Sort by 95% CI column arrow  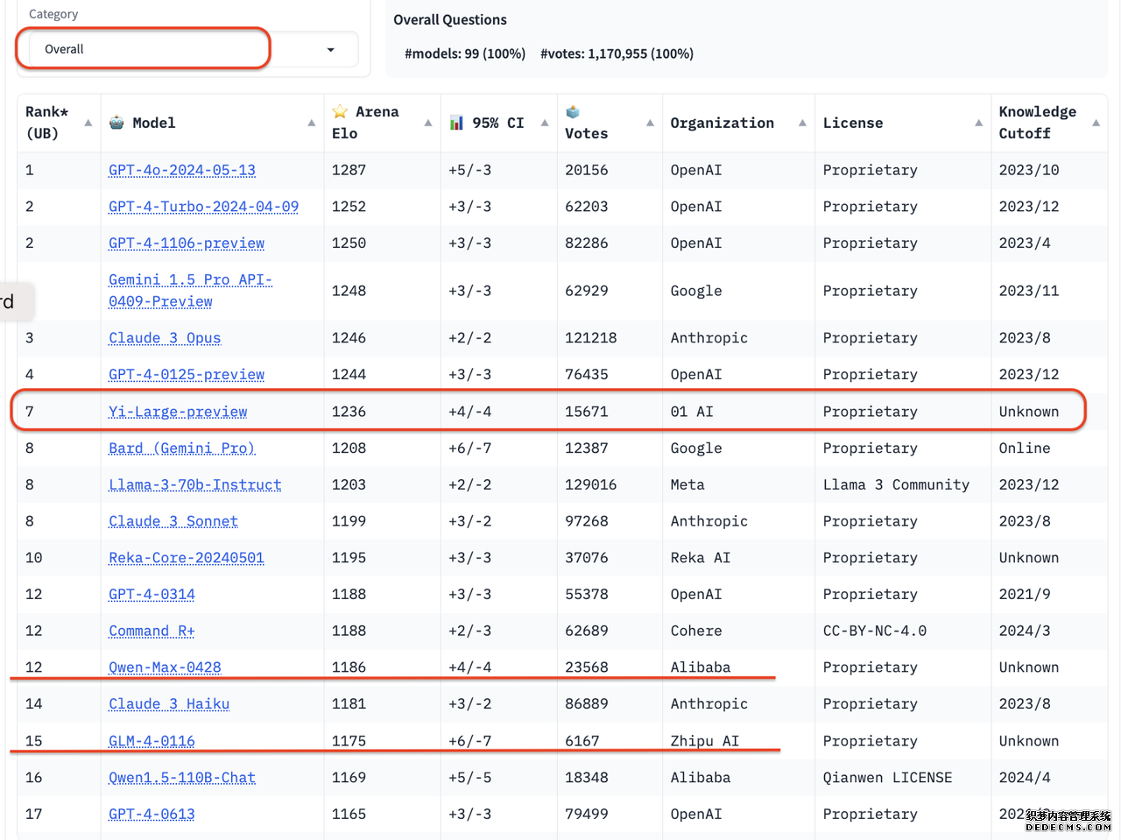tap(544, 123)
